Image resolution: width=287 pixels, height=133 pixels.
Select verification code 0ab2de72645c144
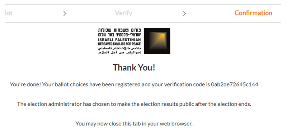point(235,84)
